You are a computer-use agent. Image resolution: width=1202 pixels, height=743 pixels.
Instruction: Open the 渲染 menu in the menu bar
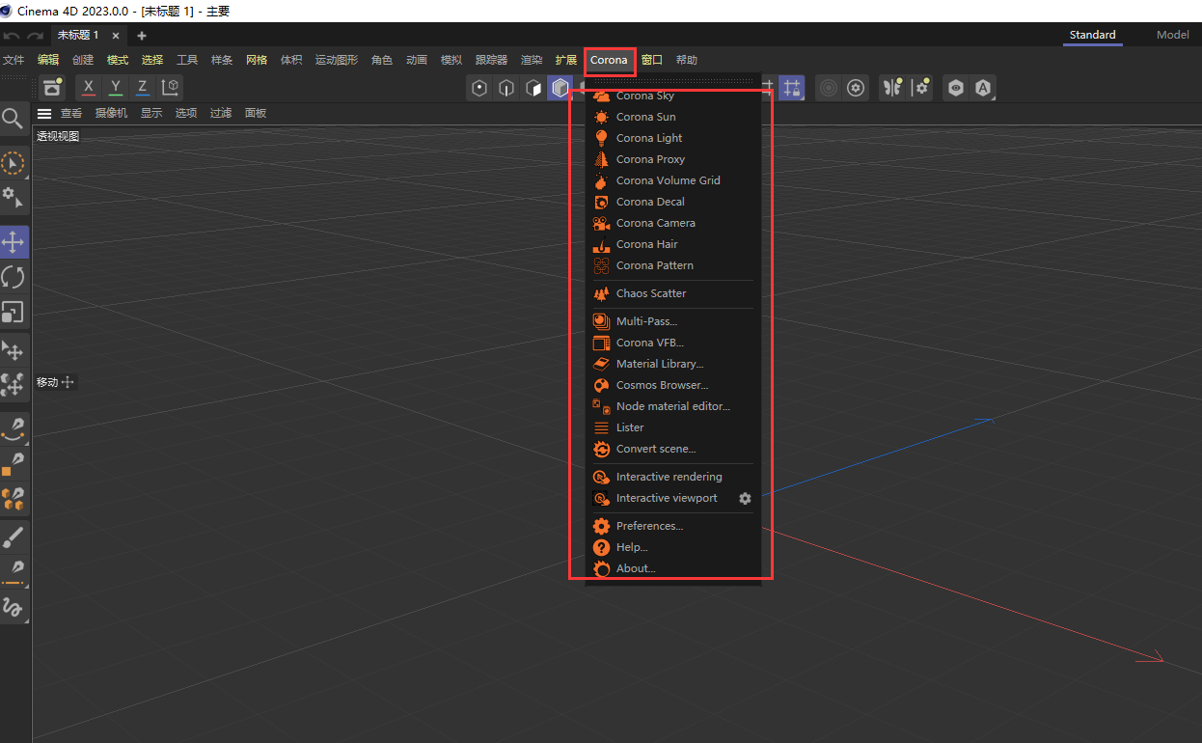pyautogui.click(x=532, y=59)
